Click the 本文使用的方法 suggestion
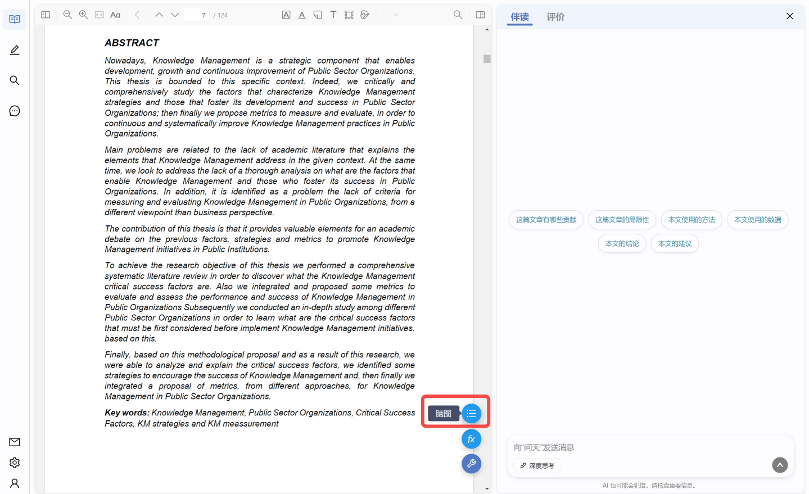The height and width of the screenshot is (494, 809). 692,220
